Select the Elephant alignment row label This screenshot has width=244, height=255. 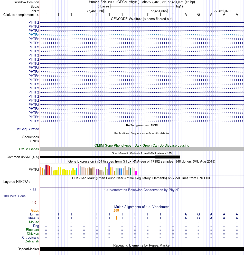click(32, 230)
